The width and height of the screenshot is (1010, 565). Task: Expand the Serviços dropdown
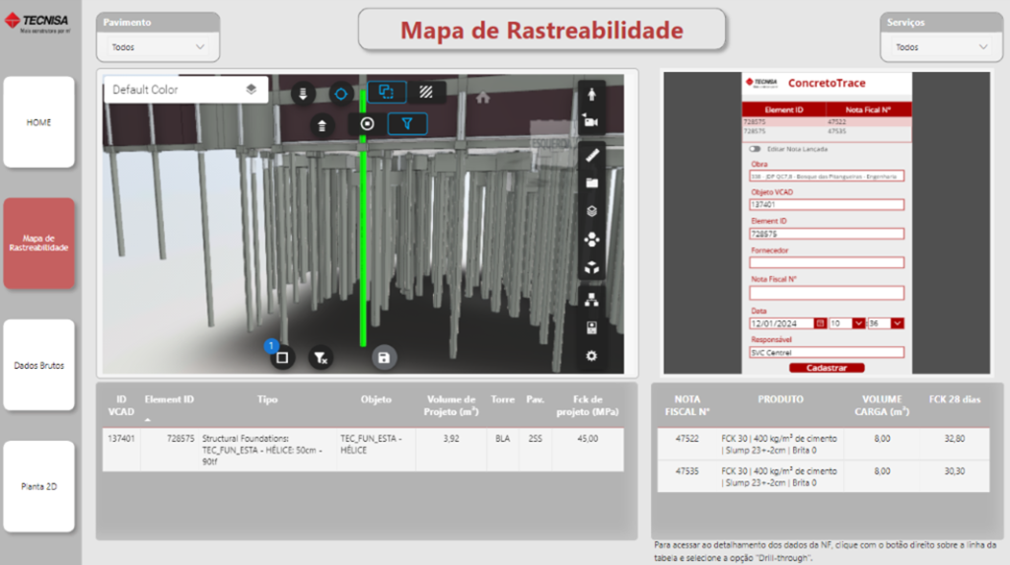click(940, 46)
